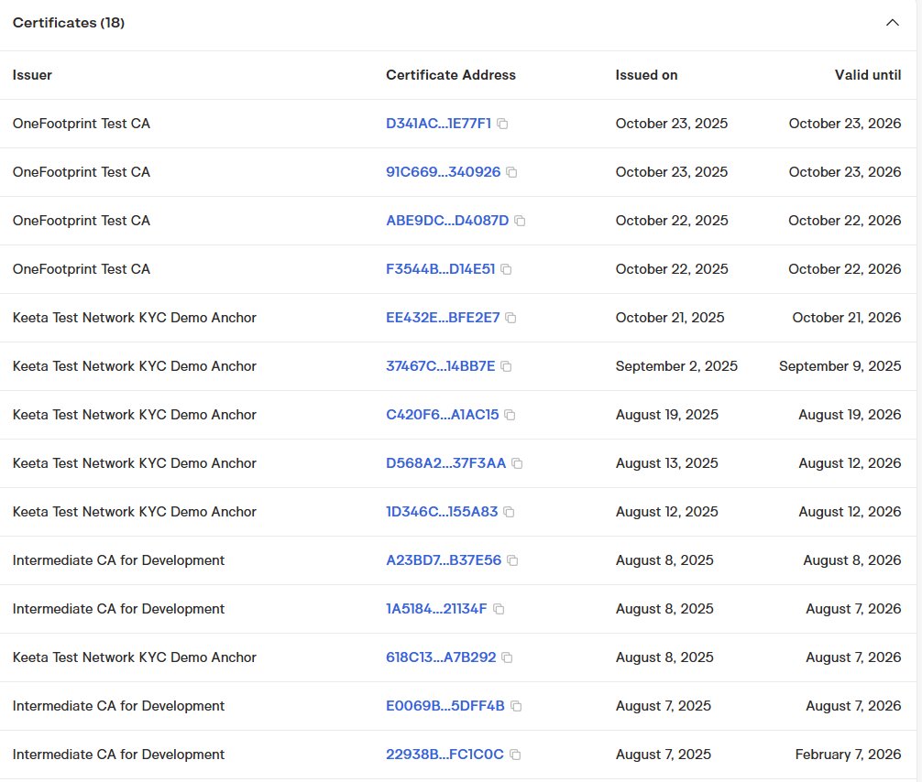The height and width of the screenshot is (782, 922).
Task: Select issued date October 21, 2025
Action: (670, 318)
